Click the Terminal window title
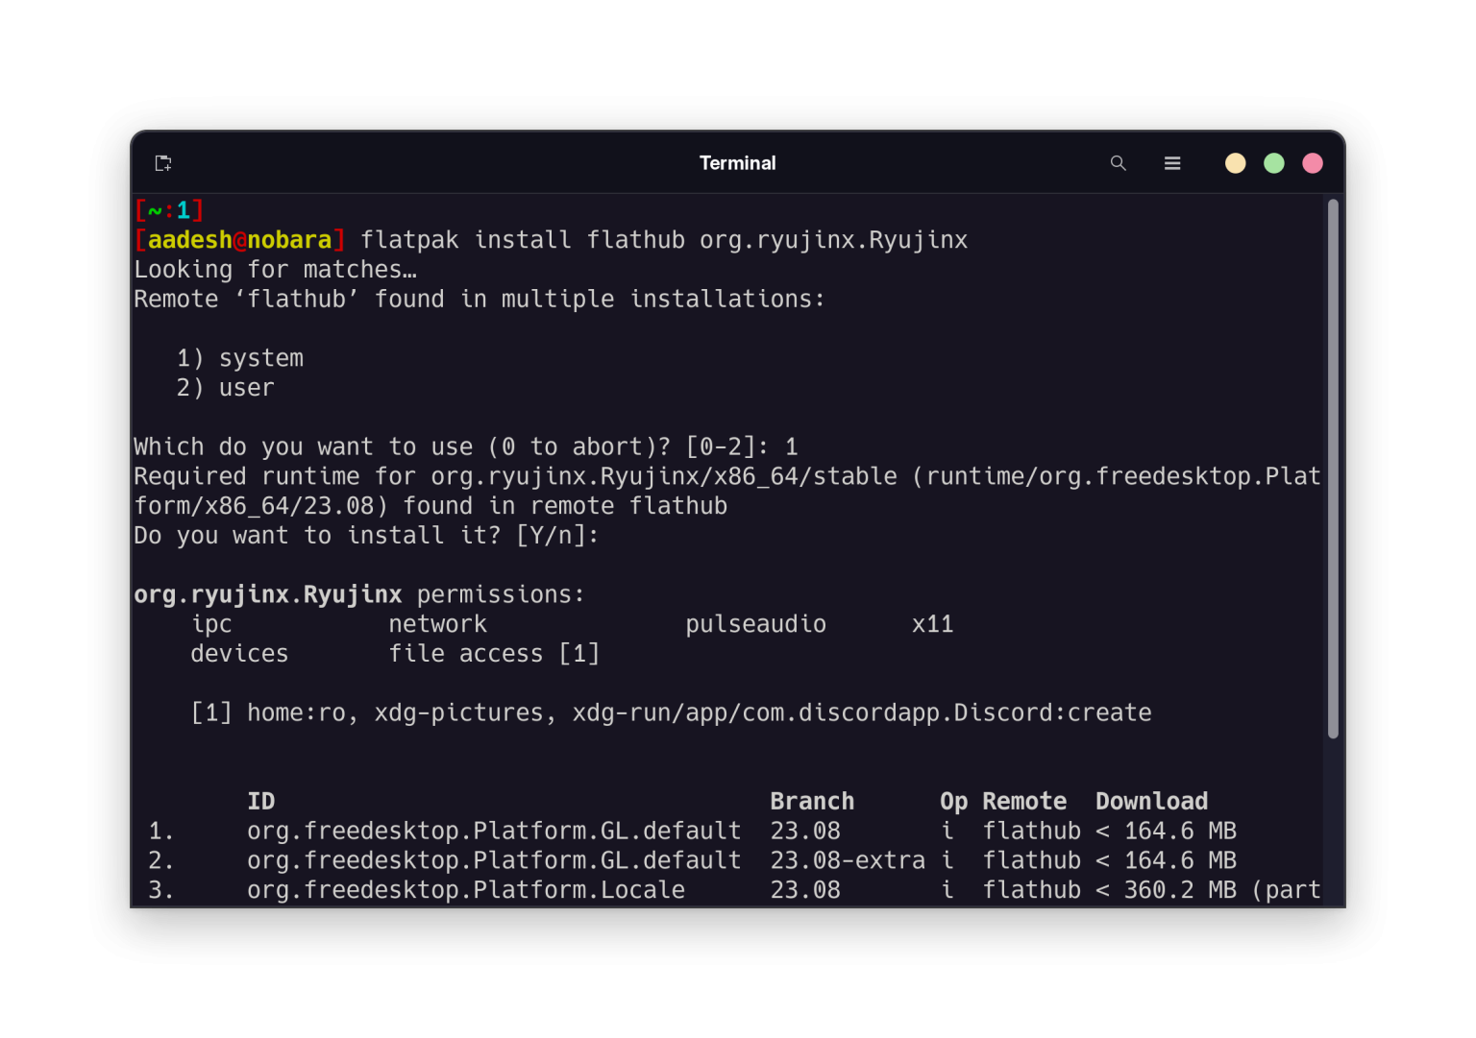Image resolution: width=1476 pixels, height=1038 pixels. (x=737, y=163)
